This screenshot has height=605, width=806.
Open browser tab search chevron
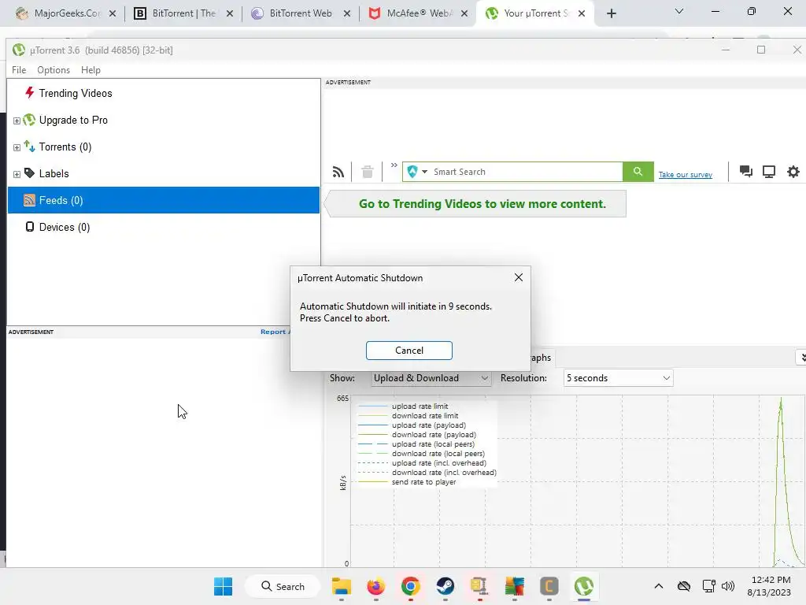[679, 11]
